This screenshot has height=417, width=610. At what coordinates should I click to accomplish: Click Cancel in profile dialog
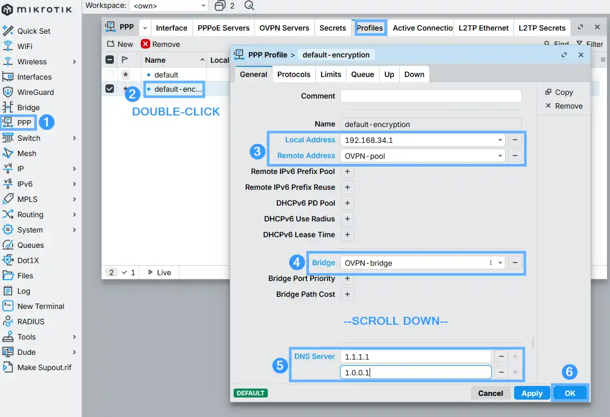point(490,393)
